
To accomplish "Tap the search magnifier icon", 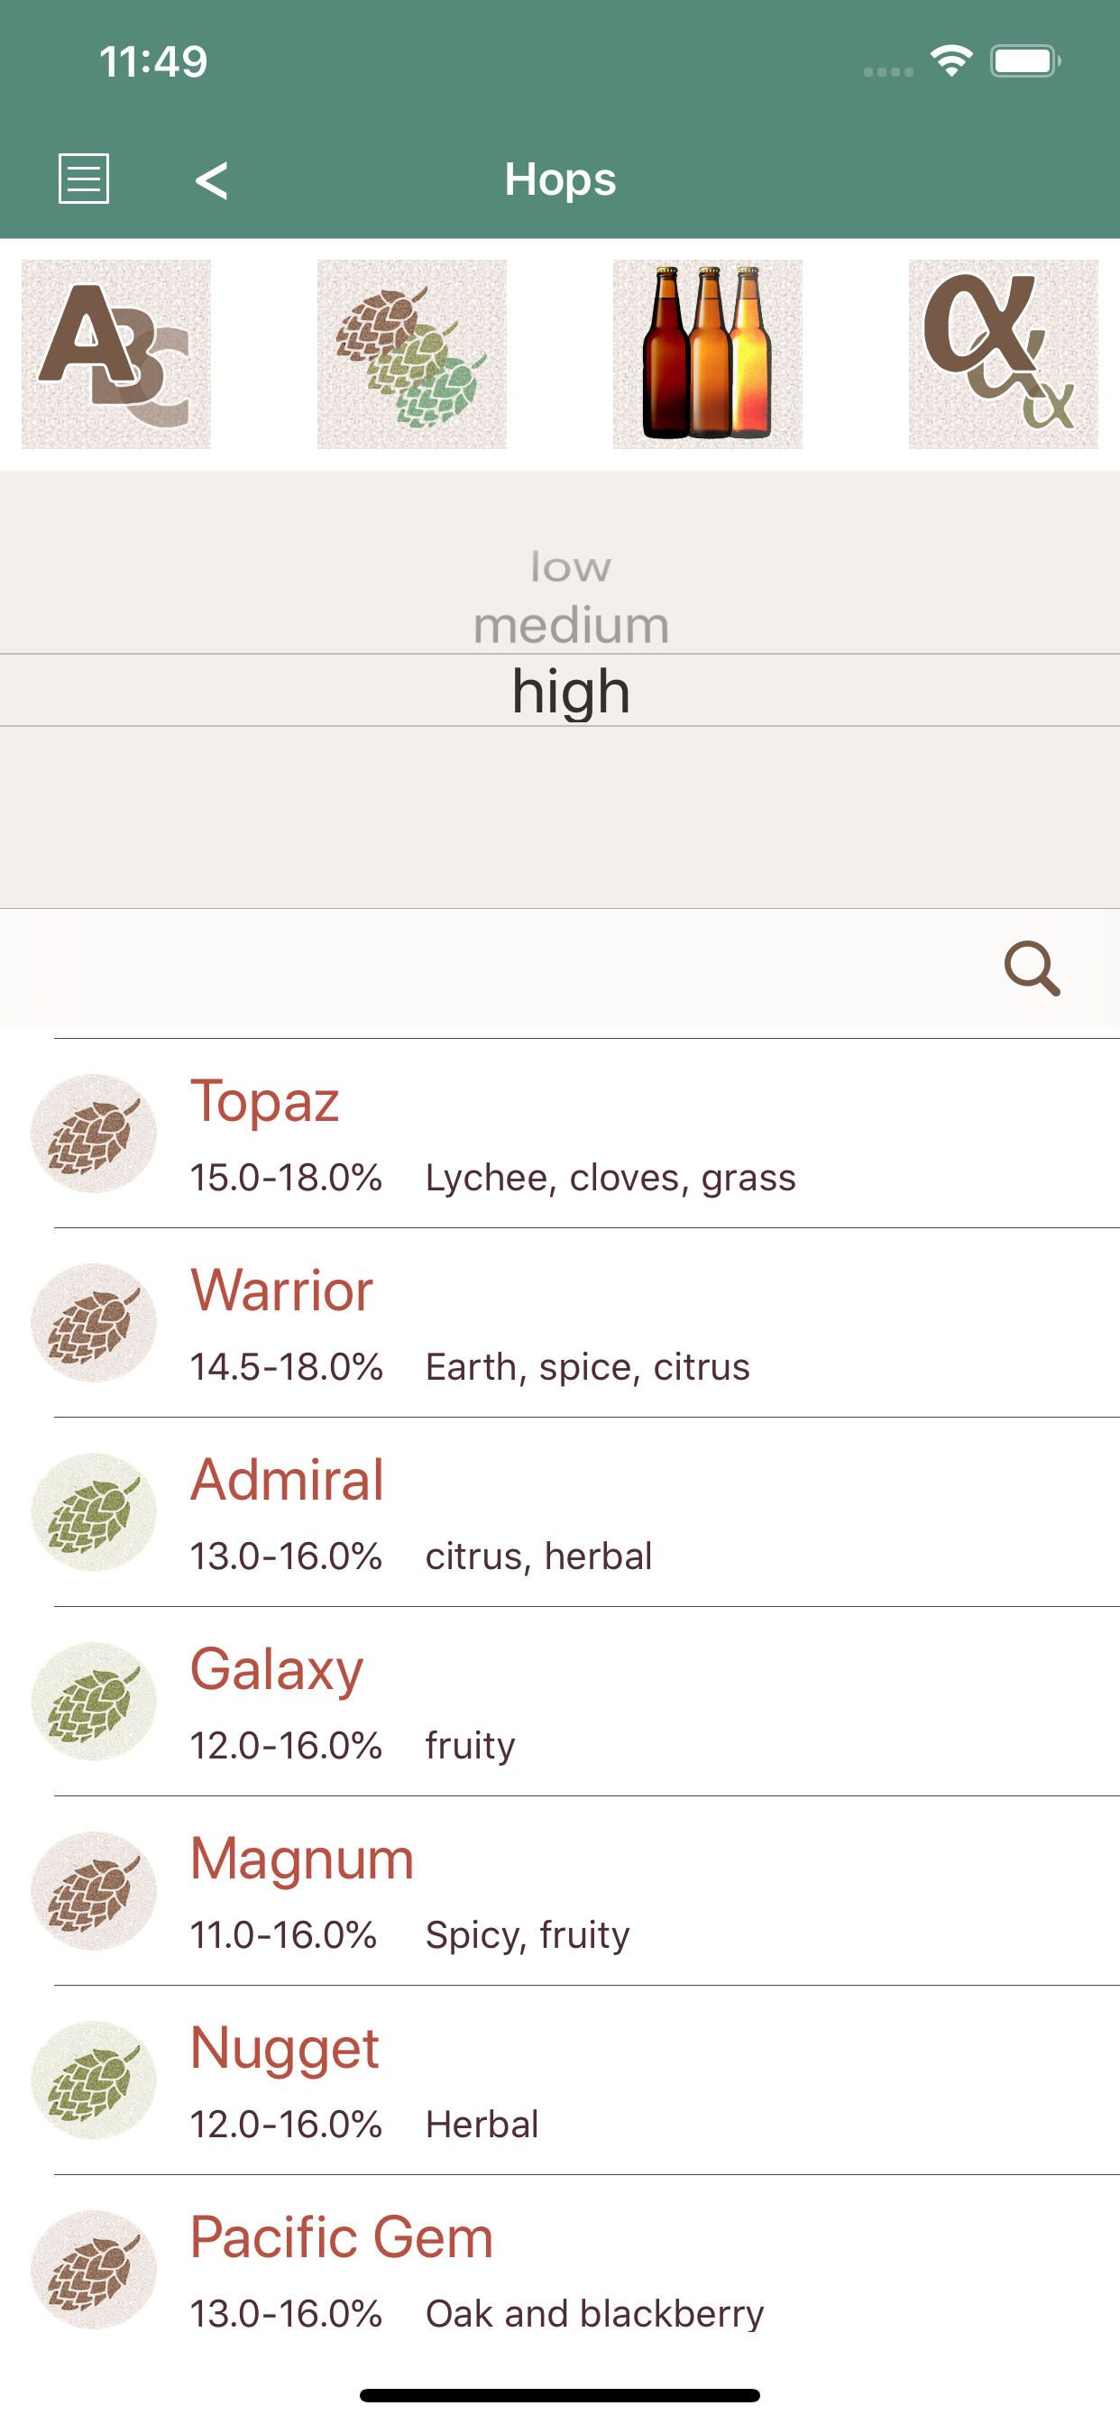I will point(1033,969).
